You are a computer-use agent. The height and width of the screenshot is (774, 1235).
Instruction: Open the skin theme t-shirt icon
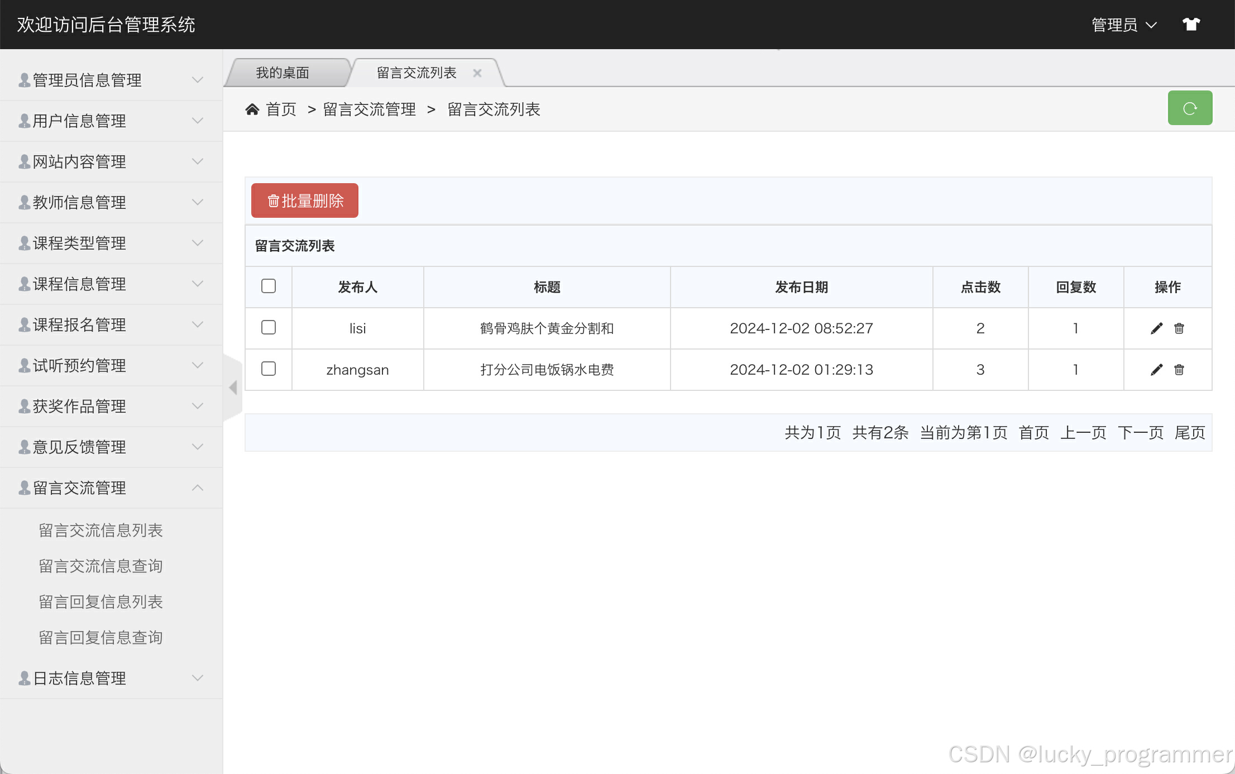(x=1190, y=25)
